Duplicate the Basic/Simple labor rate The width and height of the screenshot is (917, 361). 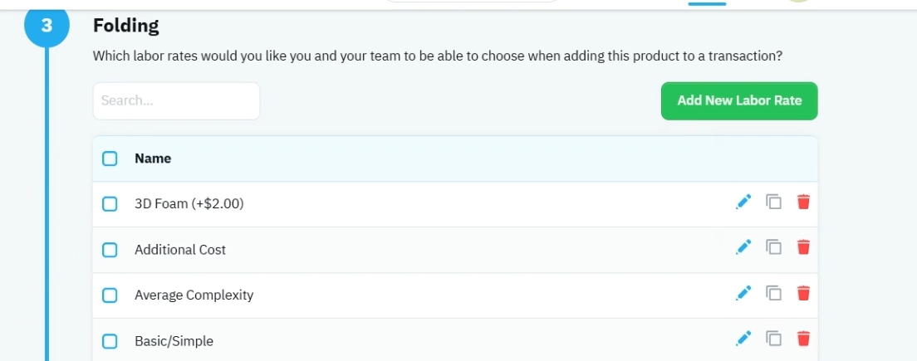(x=774, y=339)
